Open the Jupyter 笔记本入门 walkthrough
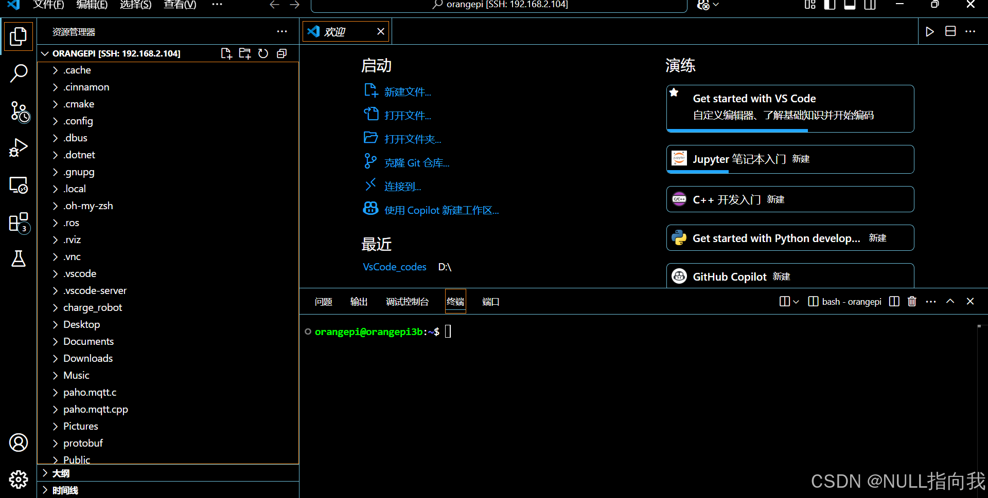Screen dimensions: 988x498 [790, 159]
